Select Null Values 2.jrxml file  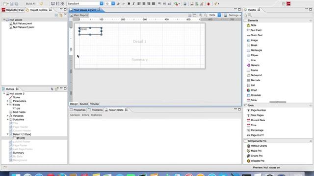click(x=22, y=27)
